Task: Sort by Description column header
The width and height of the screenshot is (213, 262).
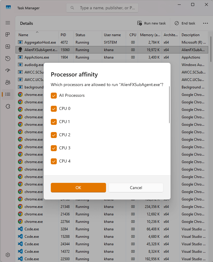Action: click(x=194, y=35)
